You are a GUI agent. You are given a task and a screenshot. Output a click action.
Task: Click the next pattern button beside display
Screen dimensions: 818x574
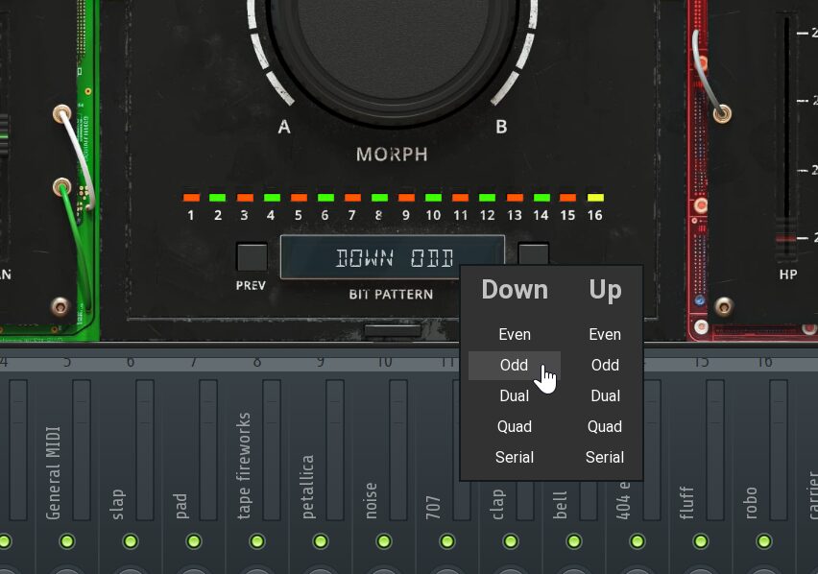533,254
